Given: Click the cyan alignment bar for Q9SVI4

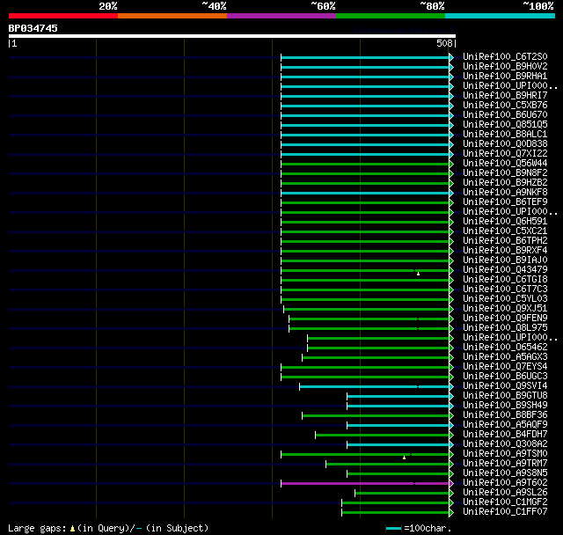Looking at the screenshot, I should (x=374, y=386).
